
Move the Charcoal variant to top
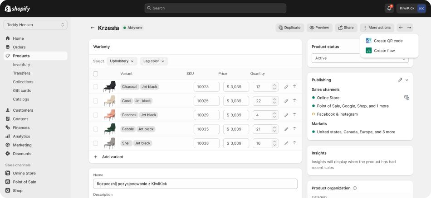pyautogui.click(x=294, y=86)
